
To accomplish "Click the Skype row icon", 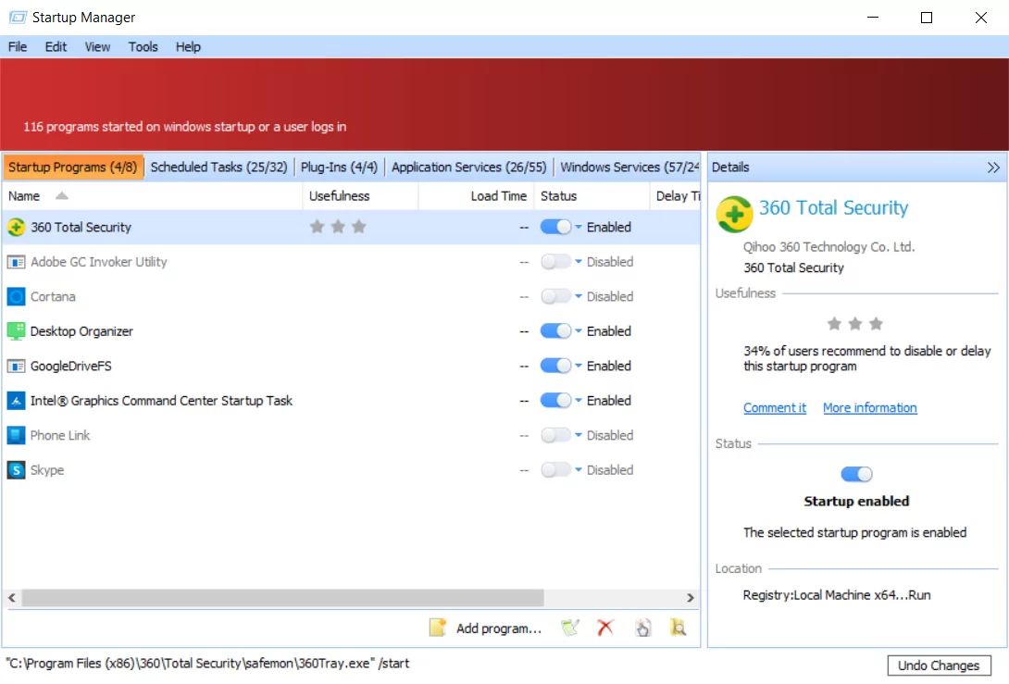I will (16, 470).
